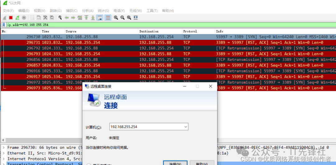Zoom in on packet list text

pos(116,18)
